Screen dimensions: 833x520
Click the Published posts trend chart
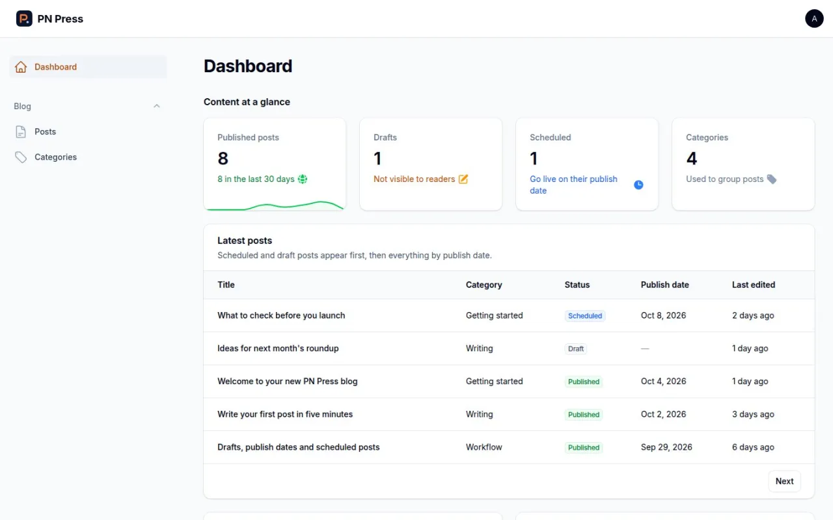275,205
